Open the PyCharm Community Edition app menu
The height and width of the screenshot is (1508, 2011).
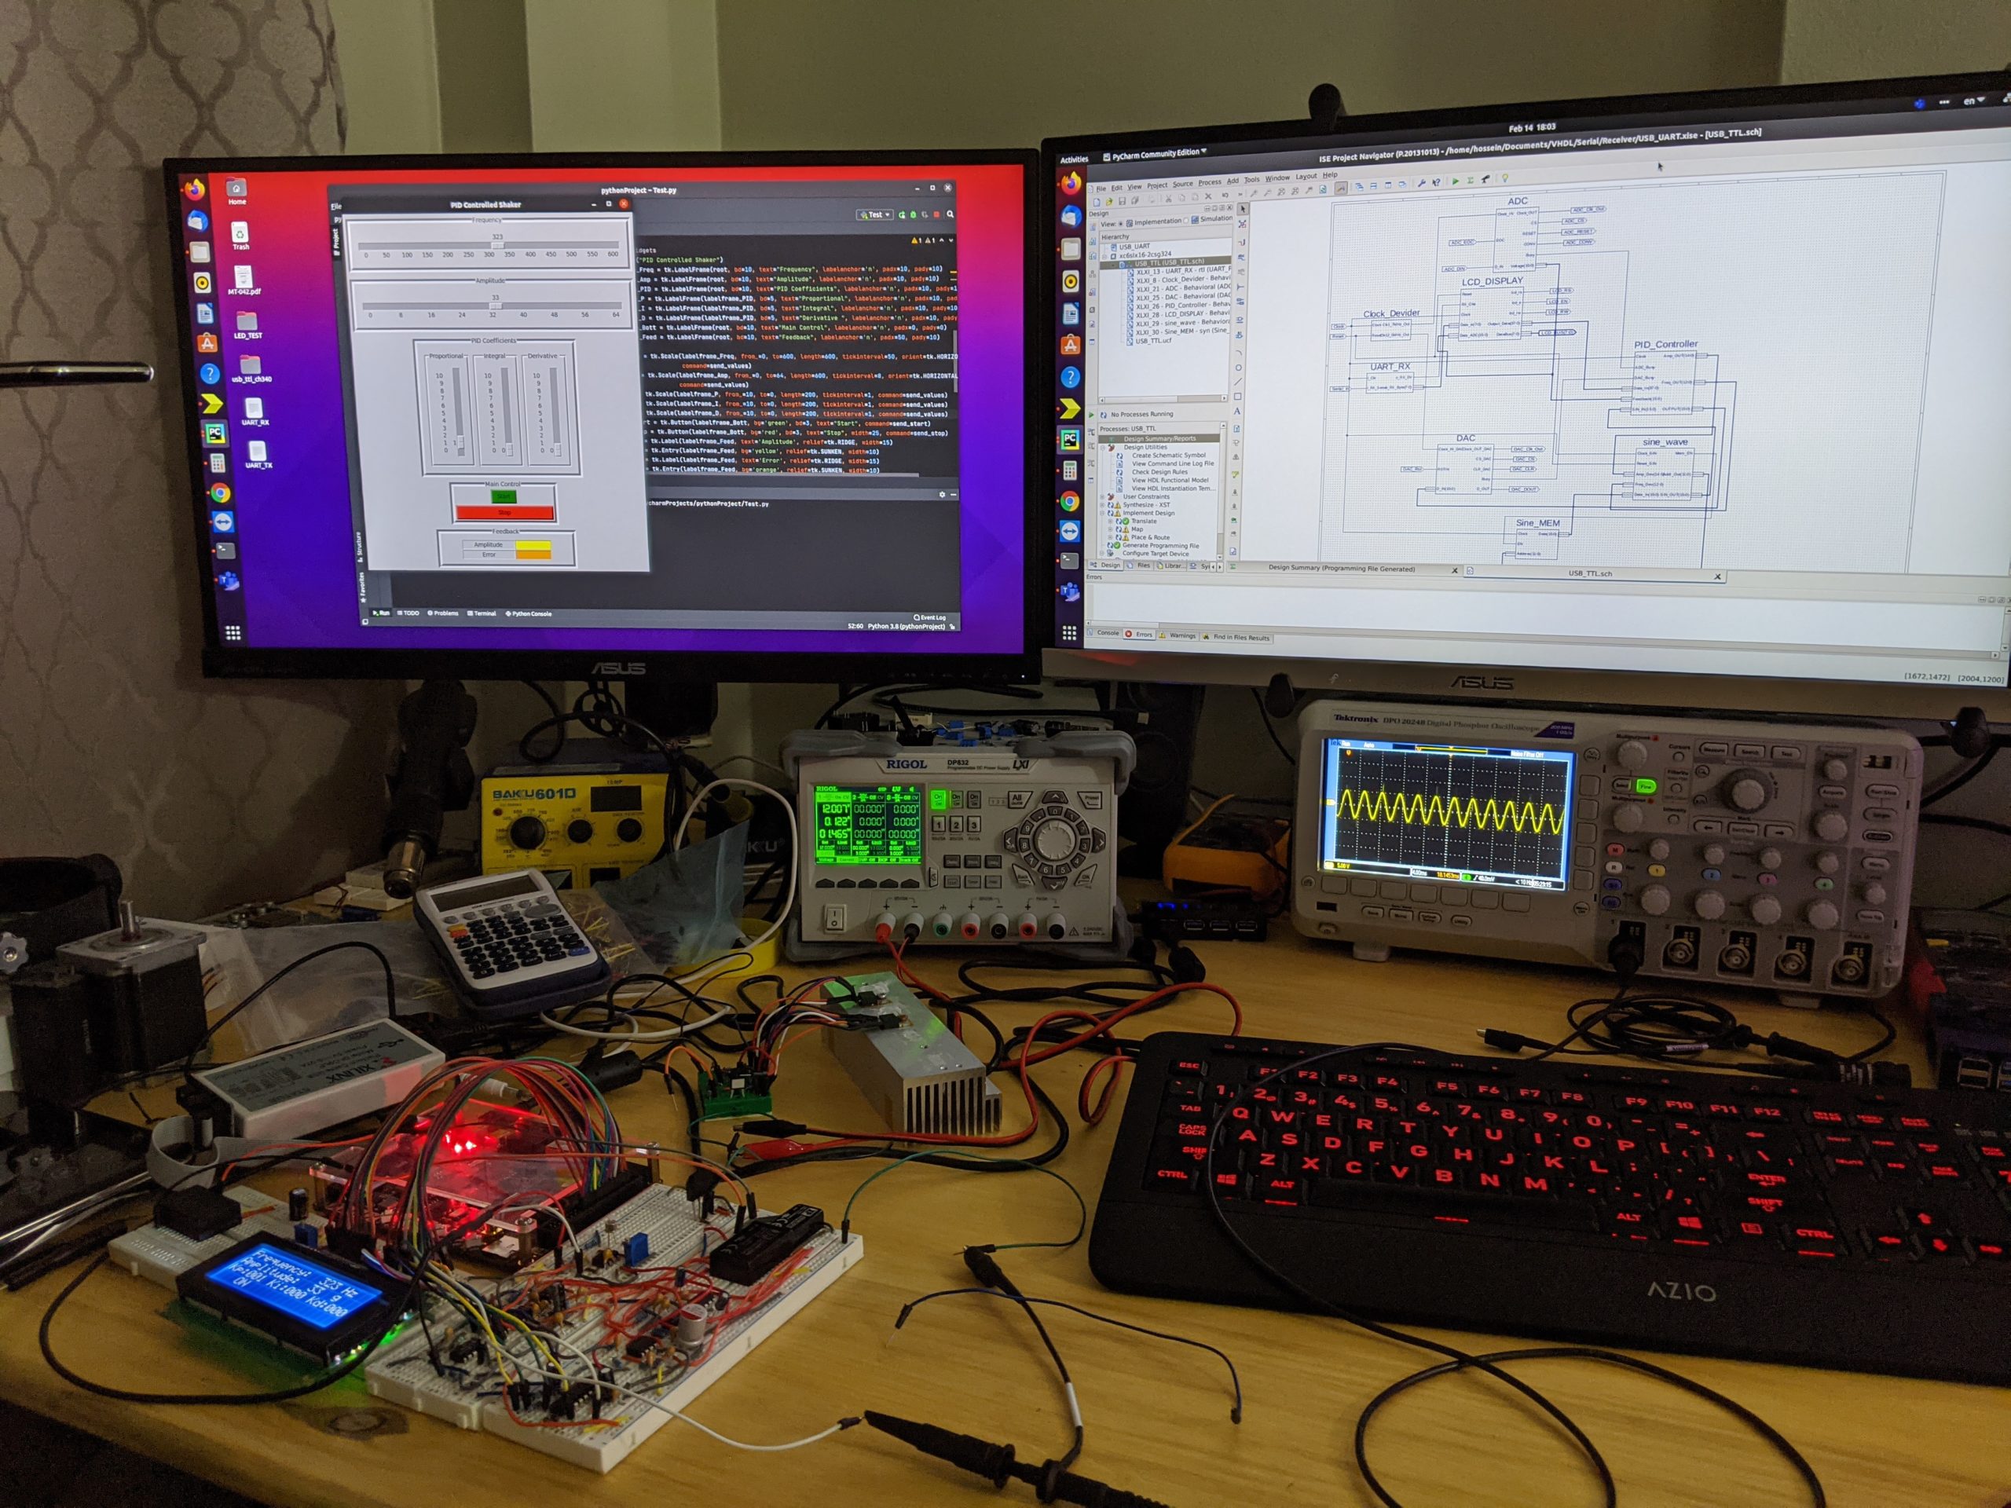pyautogui.click(x=1155, y=155)
